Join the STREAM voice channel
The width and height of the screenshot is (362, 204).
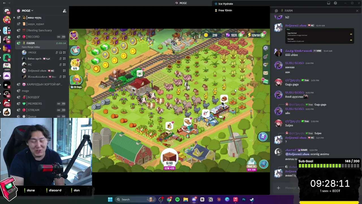(x=42, y=110)
